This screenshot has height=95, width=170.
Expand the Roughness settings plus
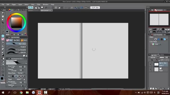pos(7,82)
